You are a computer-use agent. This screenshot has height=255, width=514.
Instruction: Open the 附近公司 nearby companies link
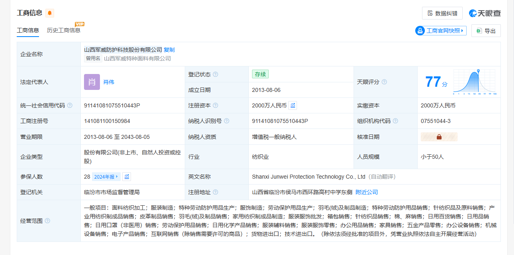[367, 192]
